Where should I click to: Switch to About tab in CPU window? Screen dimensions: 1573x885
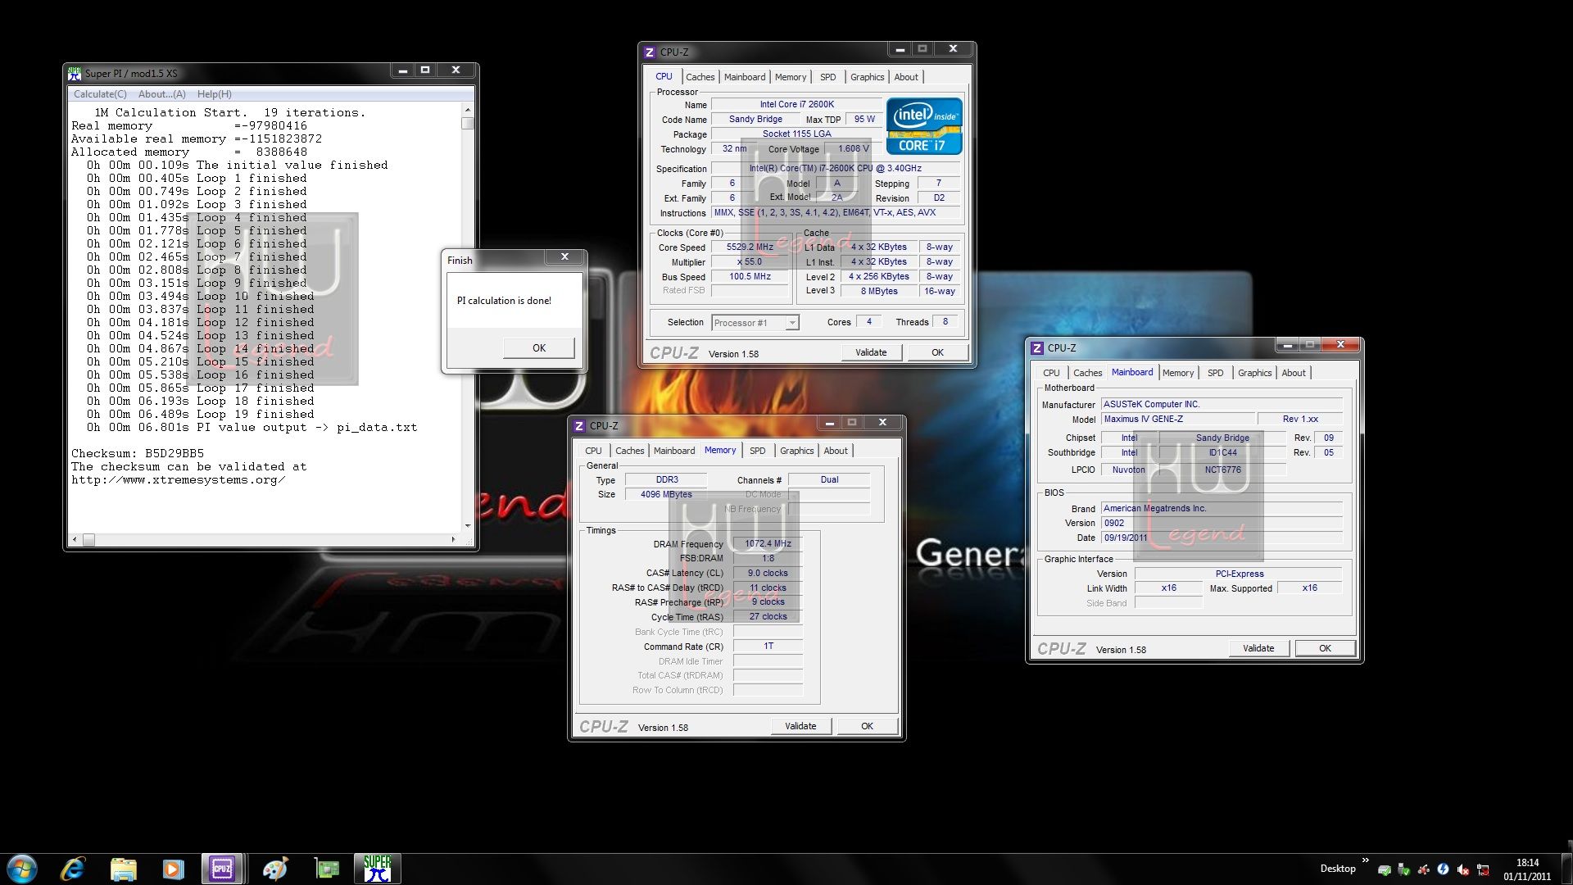pyautogui.click(x=906, y=77)
